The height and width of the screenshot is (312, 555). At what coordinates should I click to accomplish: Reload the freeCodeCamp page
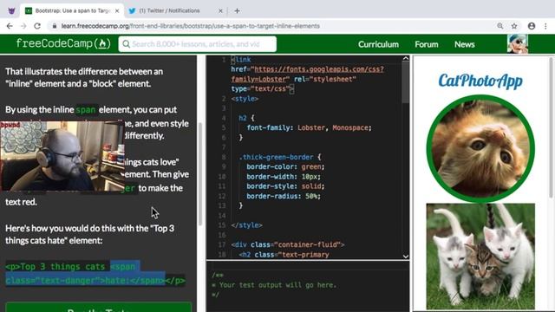tap(37, 26)
